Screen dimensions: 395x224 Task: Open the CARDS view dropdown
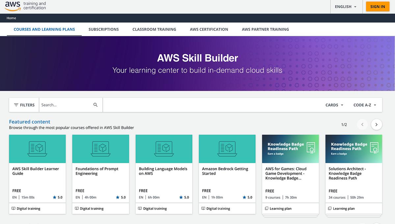[x=334, y=105]
